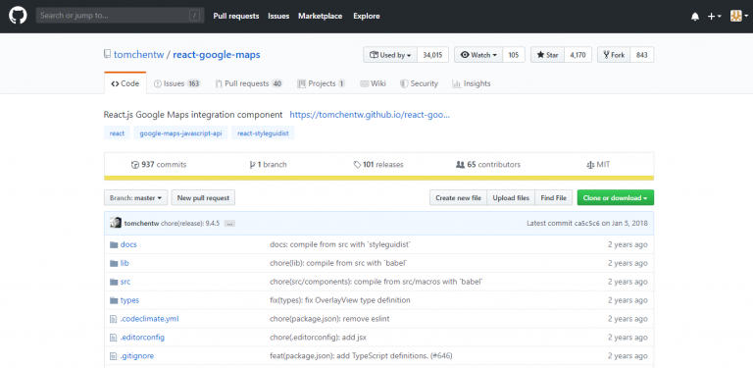Click the GitHub Octocat logo

click(18, 16)
